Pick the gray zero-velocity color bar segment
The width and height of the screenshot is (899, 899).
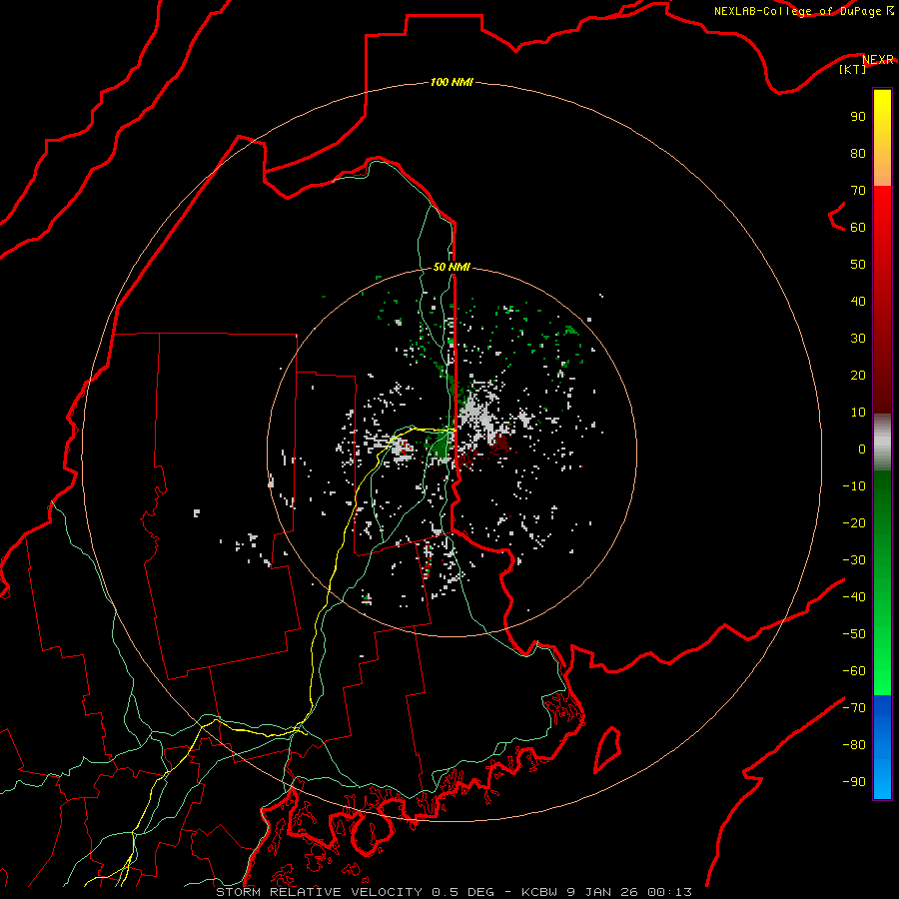click(x=882, y=443)
